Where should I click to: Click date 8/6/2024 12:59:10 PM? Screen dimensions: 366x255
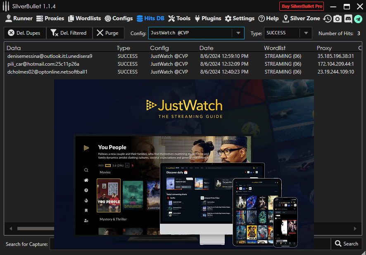click(x=224, y=56)
